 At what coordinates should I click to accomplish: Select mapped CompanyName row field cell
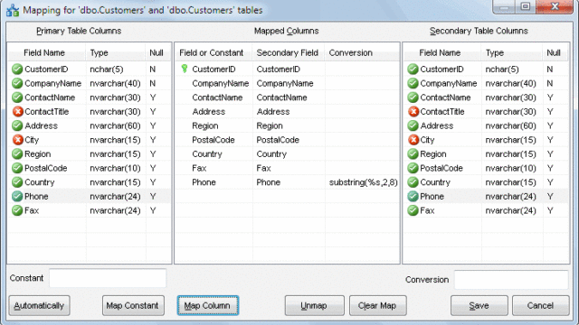pos(221,83)
